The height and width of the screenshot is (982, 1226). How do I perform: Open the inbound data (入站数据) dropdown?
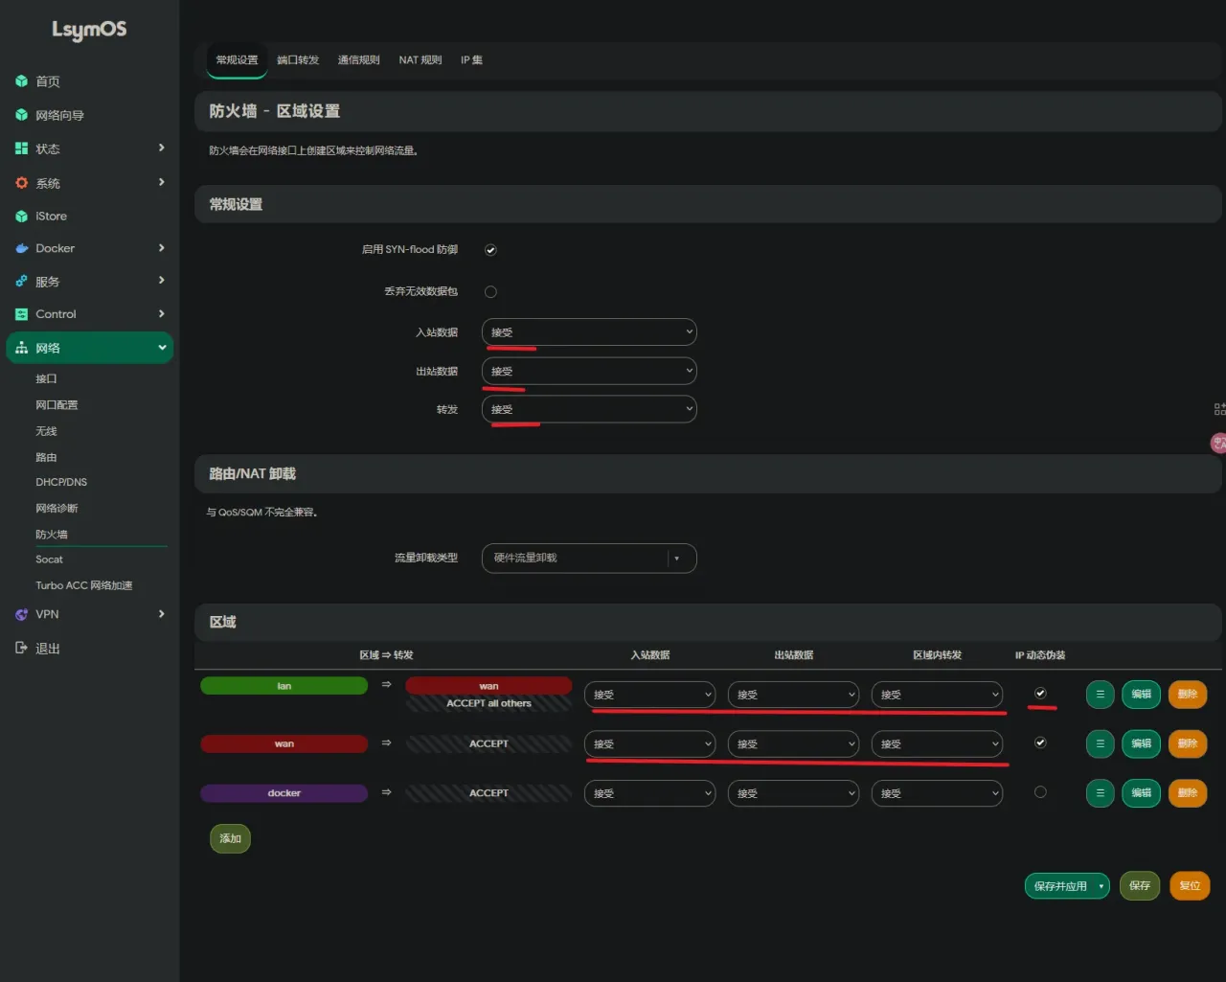(589, 332)
